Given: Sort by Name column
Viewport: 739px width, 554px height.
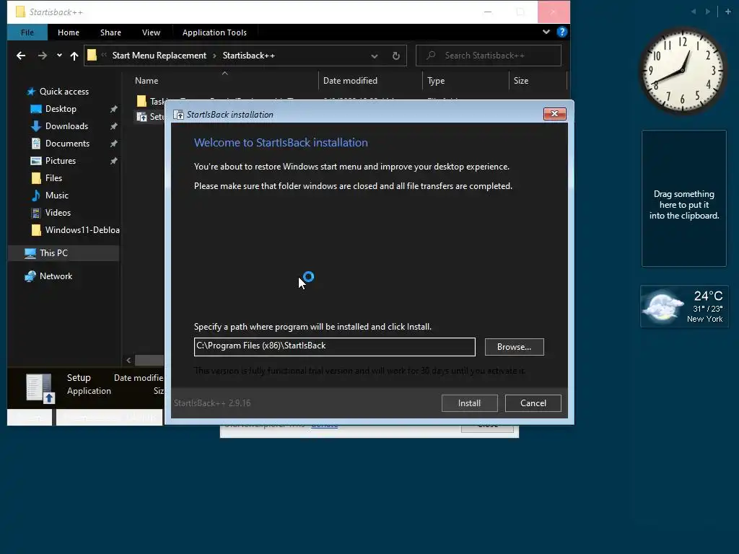Looking at the screenshot, I should pos(147,81).
